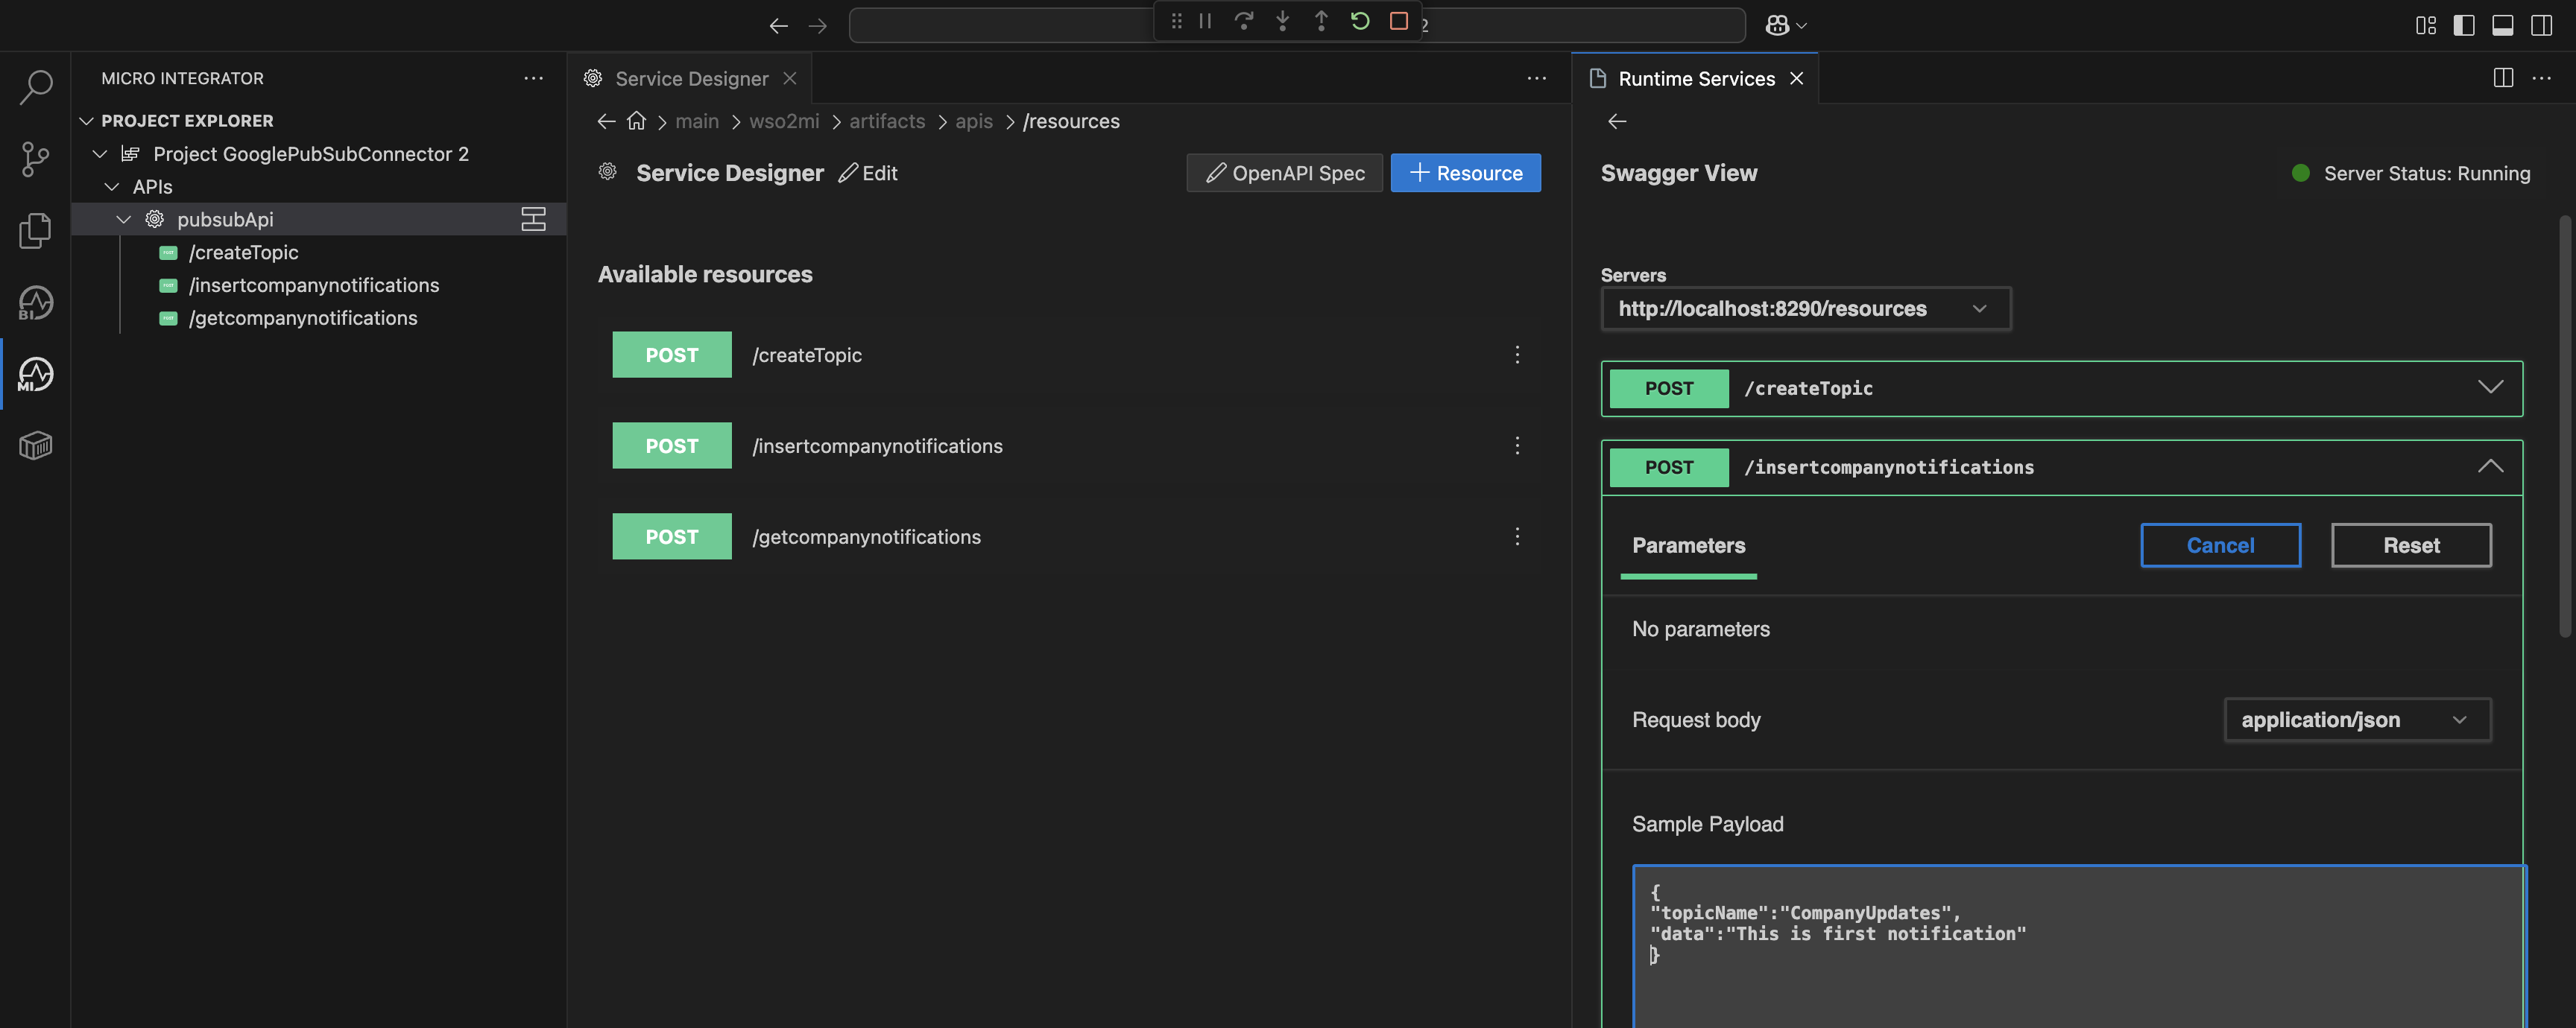Open the Search view in activity bar
Screen dimensions: 2576x1028
click(36, 86)
